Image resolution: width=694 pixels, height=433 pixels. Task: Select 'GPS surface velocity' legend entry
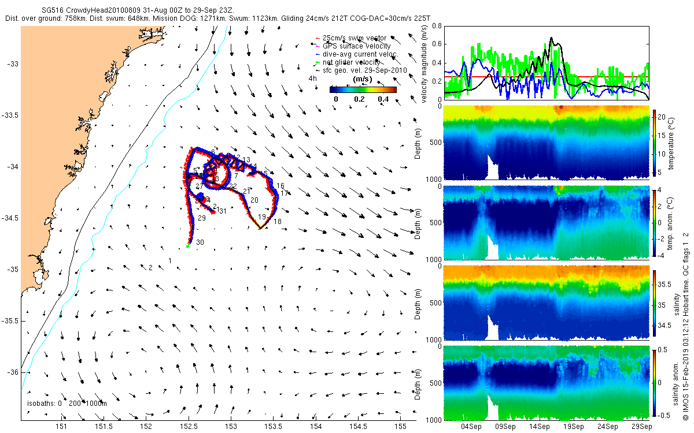[353, 46]
